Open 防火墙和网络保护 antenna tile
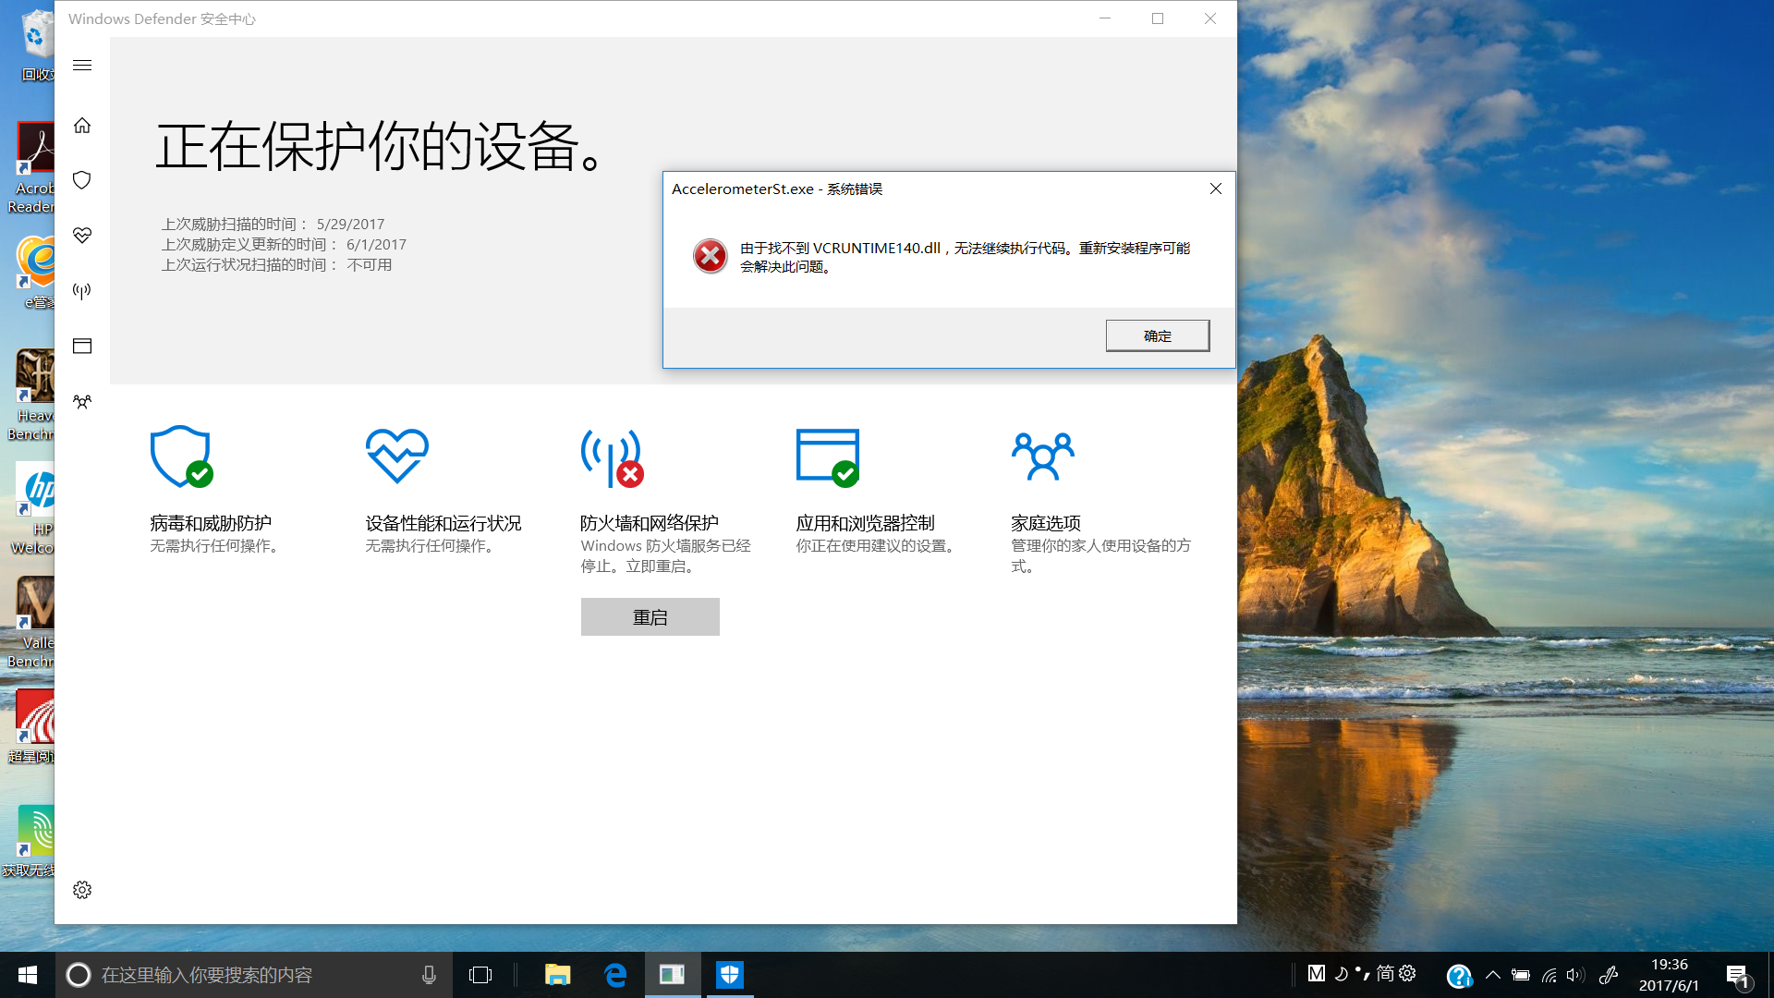This screenshot has height=998, width=1774. point(612,457)
